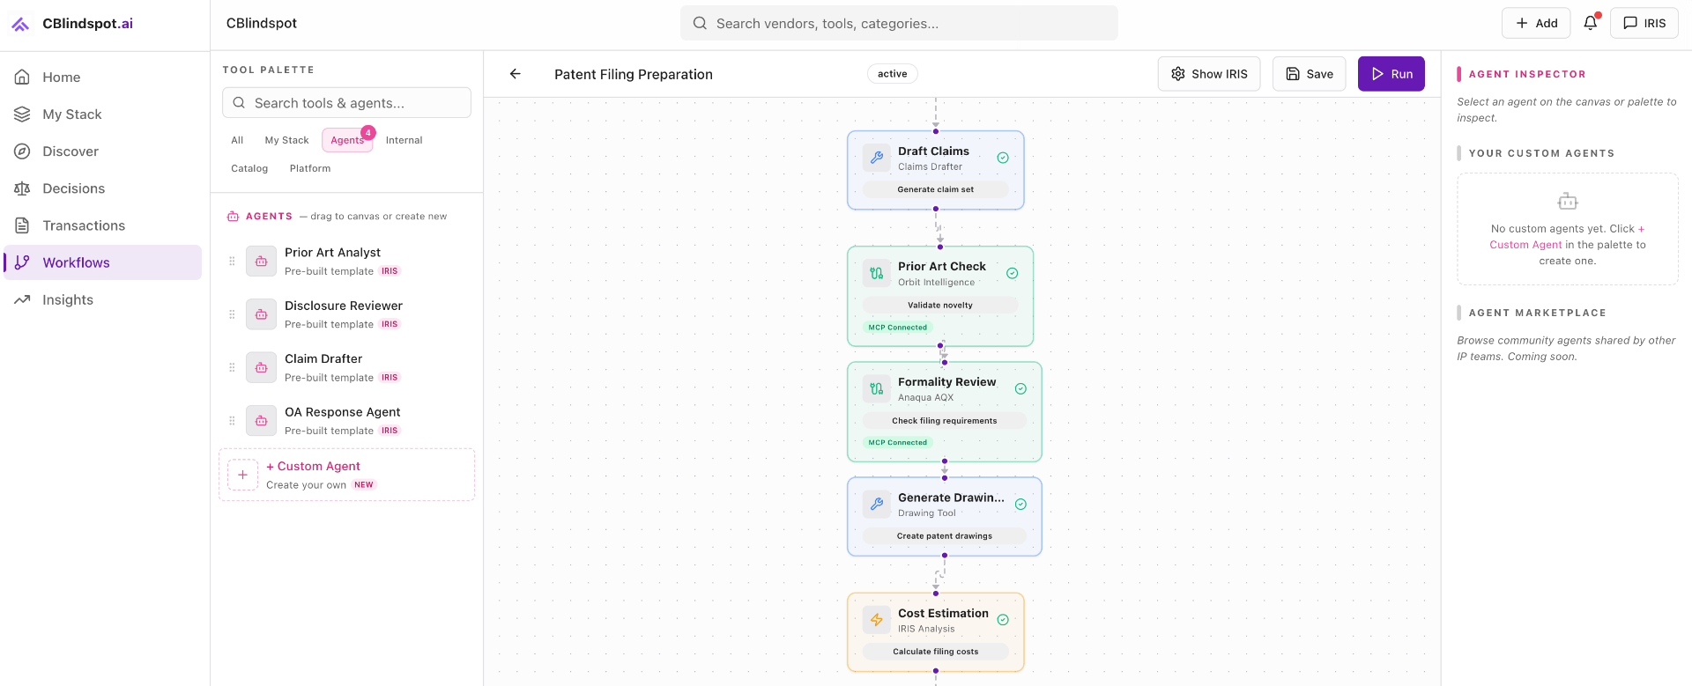Select the Catalog filter tab
This screenshot has width=1692, height=686.
point(249,168)
